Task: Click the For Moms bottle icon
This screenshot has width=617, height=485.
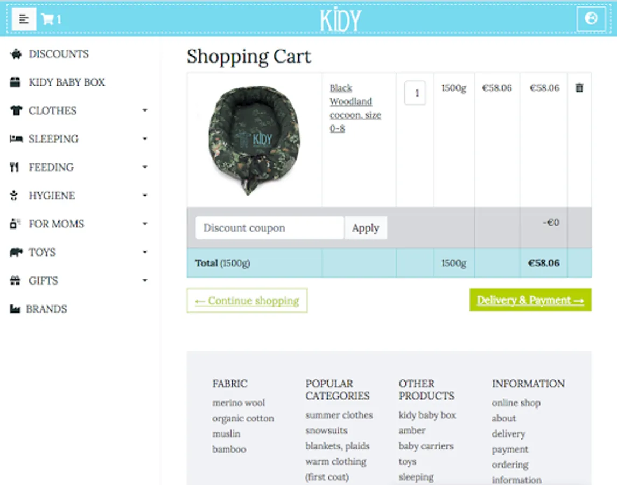Action: coord(15,224)
